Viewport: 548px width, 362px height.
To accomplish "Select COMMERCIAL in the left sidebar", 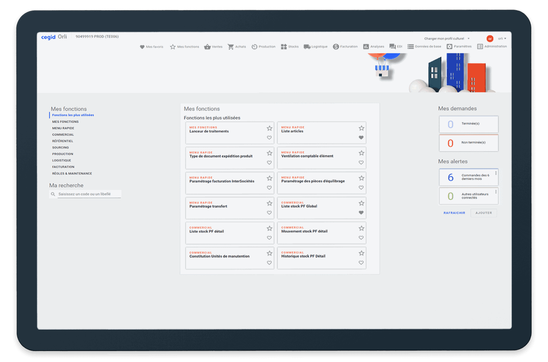I will click(x=63, y=135).
